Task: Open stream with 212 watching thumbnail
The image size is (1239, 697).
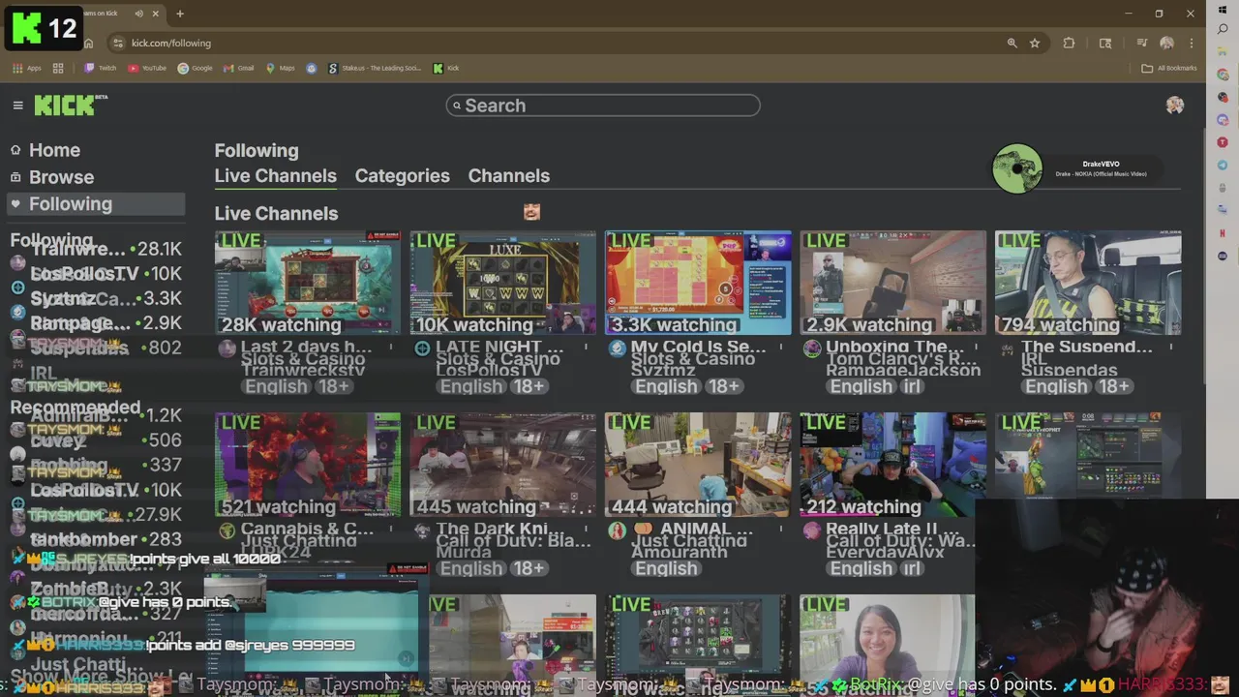Action: [893, 465]
